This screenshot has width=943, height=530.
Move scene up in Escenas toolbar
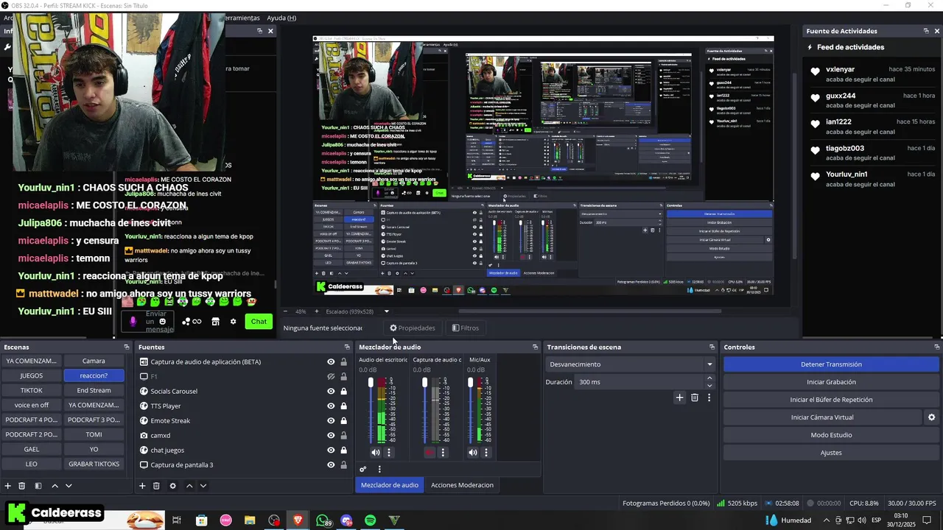tap(55, 486)
